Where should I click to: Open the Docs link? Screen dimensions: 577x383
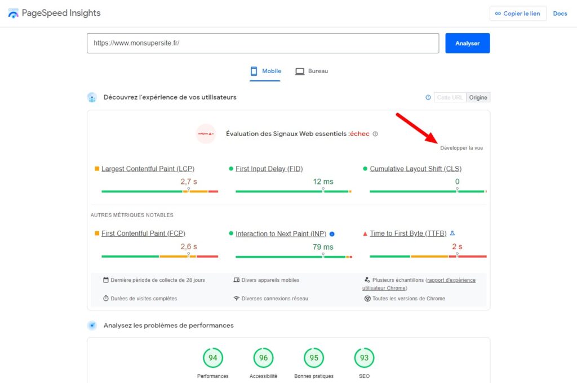pyautogui.click(x=560, y=13)
